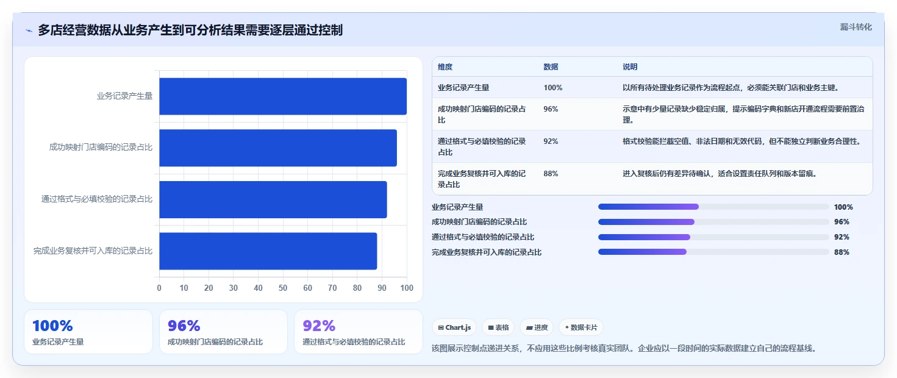Click the 88% progress bar
The height and width of the screenshot is (378, 897).
(713, 252)
